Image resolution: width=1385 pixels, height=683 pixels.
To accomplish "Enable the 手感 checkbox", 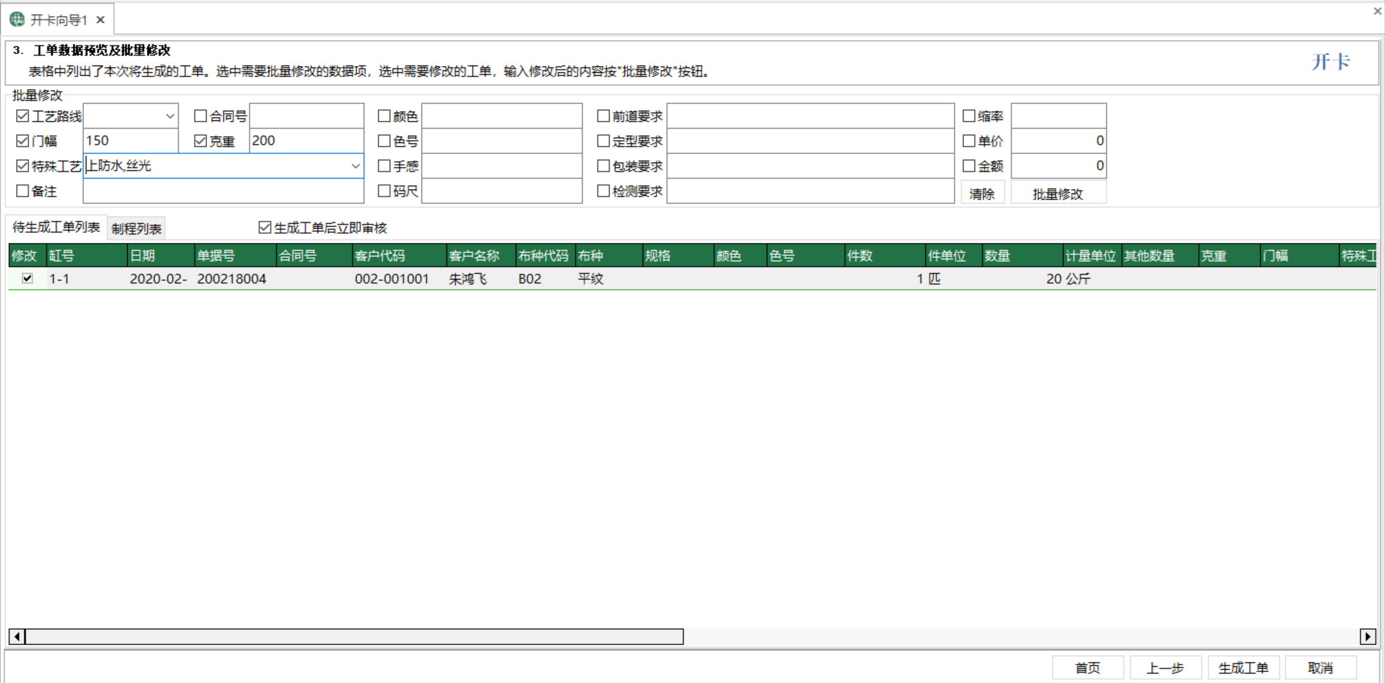I will (384, 166).
